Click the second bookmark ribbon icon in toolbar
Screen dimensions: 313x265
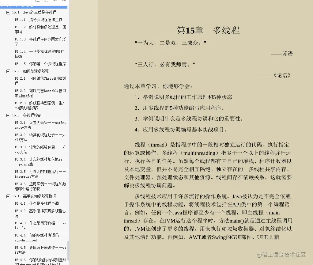[x=64, y=1]
